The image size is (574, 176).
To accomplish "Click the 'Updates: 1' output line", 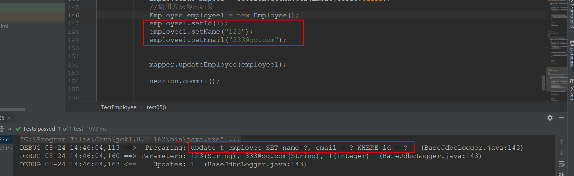I will click(163, 164).
